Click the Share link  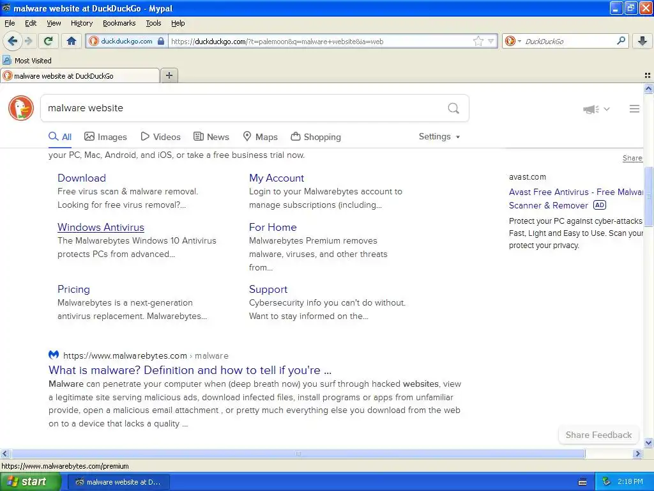632,158
